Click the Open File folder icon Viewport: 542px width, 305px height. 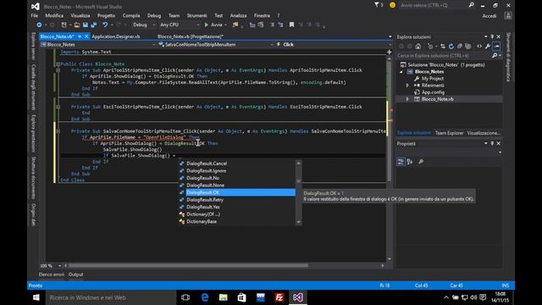pyautogui.click(x=77, y=25)
